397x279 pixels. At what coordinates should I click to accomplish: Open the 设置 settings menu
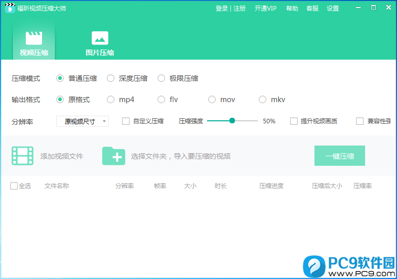[333, 9]
